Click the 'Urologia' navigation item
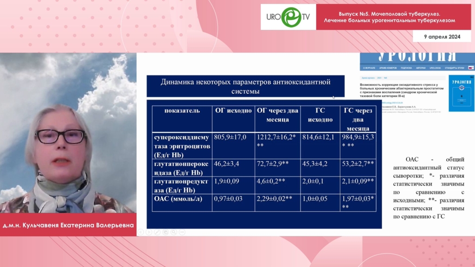Viewport: 475px width, 267px height. click(x=435, y=68)
